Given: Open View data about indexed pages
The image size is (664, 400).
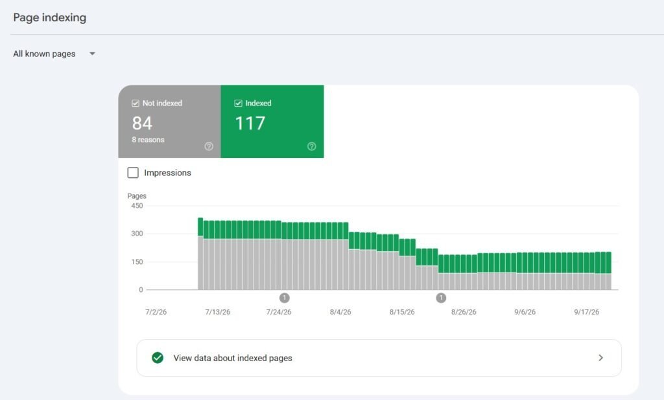Looking at the screenshot, I should (379, 358).
